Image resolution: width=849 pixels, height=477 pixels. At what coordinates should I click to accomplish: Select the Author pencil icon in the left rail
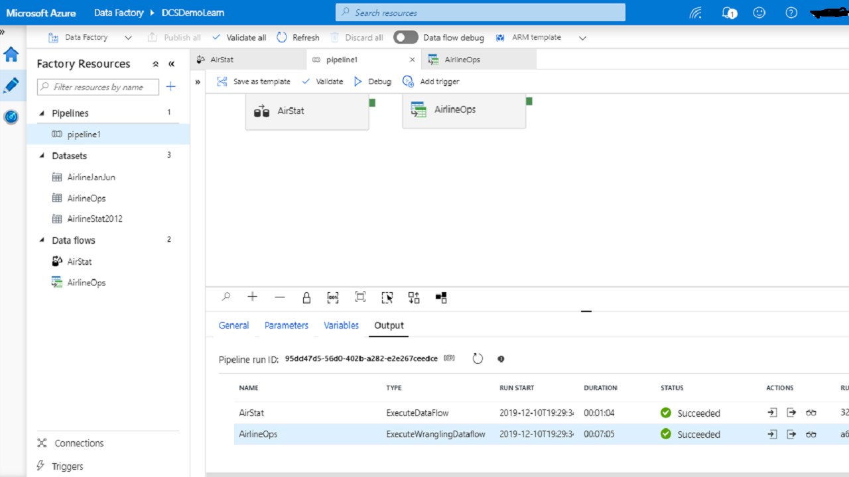pyautogui.click(x=11, y=85)
